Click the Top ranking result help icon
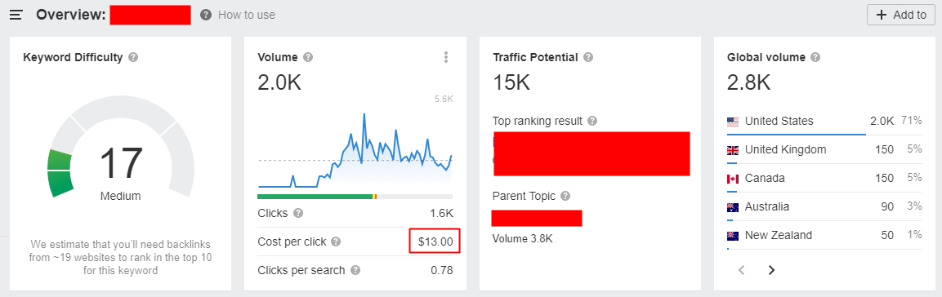The height and width of the screenshot is (297, 942). pyautogui.click(x=592, y=121)
